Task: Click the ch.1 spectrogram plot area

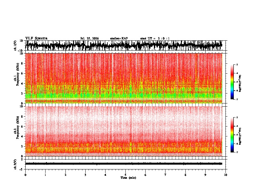Action: pyautogui.click(x=124, y=78)
